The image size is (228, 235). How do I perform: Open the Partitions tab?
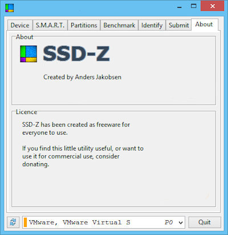[84, 25]
